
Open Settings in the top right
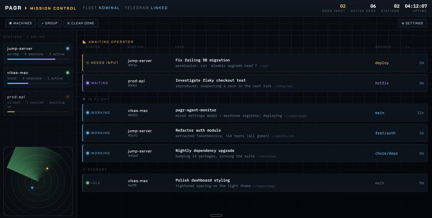[x=413, y=23]
